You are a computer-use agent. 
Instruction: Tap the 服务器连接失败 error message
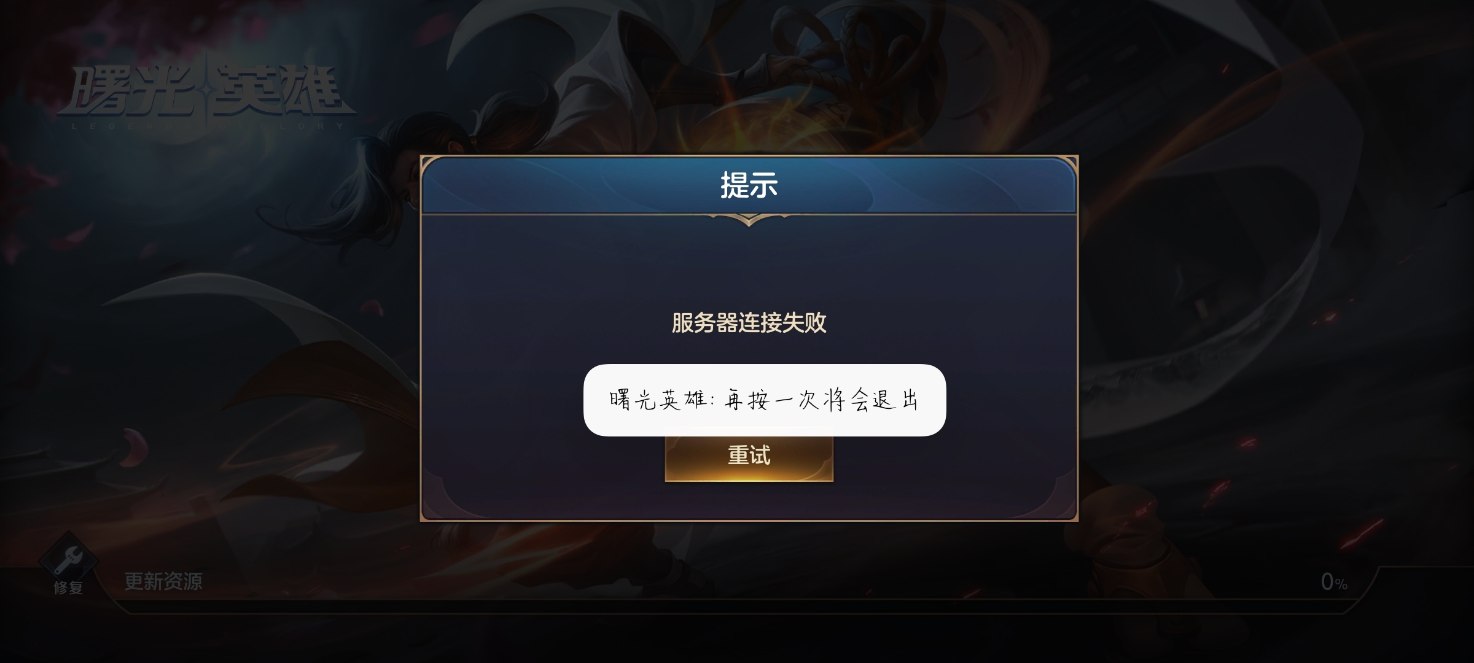[749, 323]
